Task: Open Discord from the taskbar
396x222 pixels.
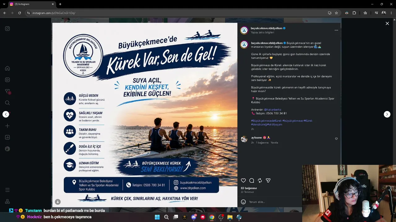Action: tap(194, 217)
